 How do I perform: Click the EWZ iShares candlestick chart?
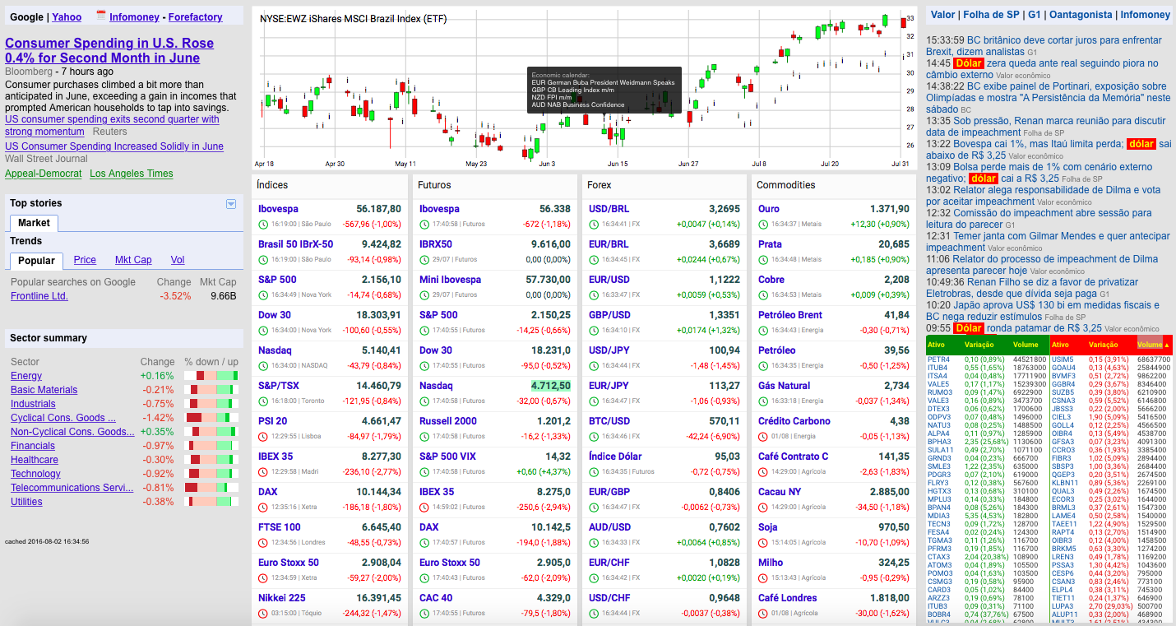[584, 89]
